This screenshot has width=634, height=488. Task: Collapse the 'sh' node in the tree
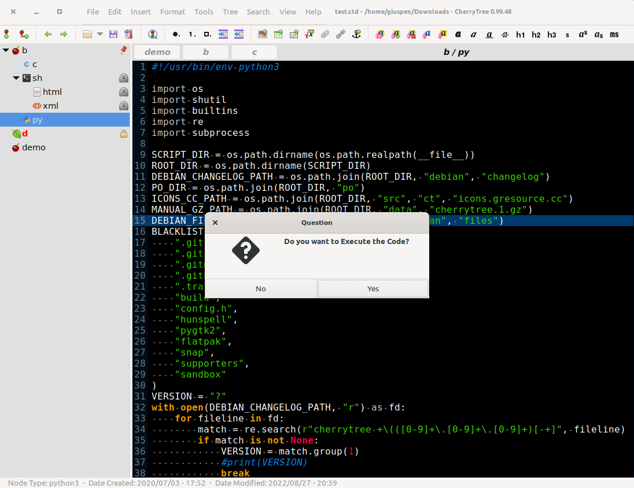point(16,78)
